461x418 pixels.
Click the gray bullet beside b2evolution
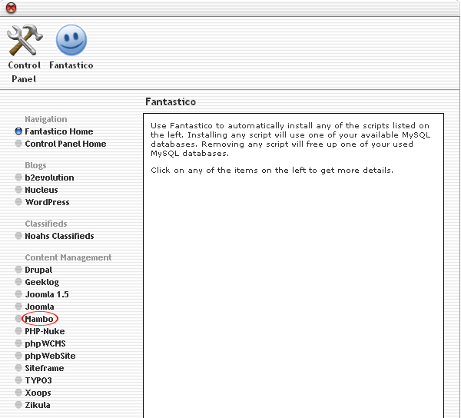[x=18, y=177]
